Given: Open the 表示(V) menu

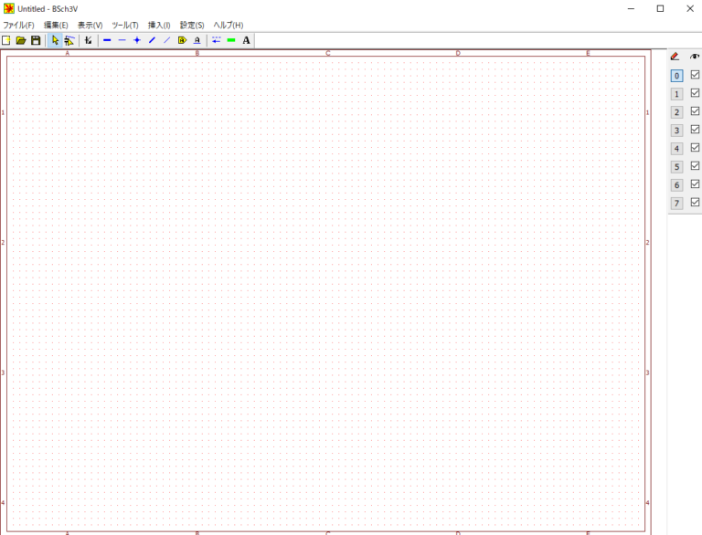Looking at the screenshot, I should (90, 25).
